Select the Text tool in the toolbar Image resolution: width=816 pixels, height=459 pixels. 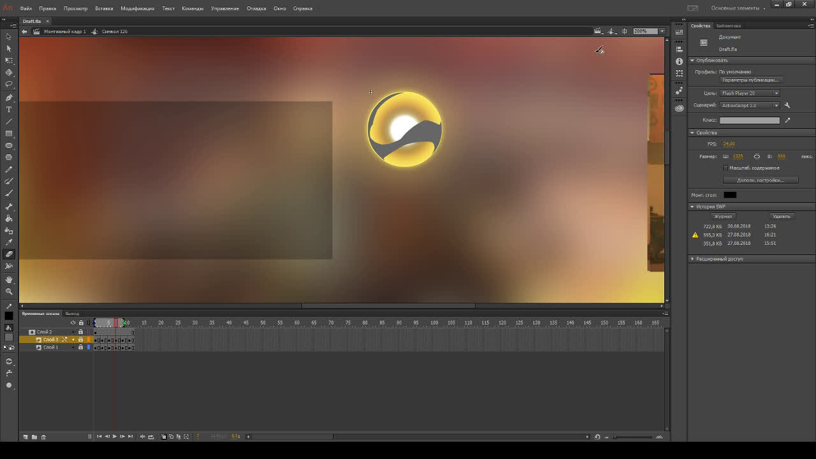(9, 110)
